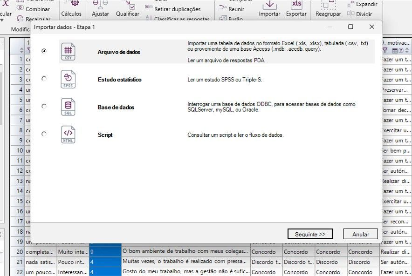The image size is (412, 276).
Task: Click cell 'Muitas vezes, o trabalho é realizado'
Action: click(x=186, y=262)
